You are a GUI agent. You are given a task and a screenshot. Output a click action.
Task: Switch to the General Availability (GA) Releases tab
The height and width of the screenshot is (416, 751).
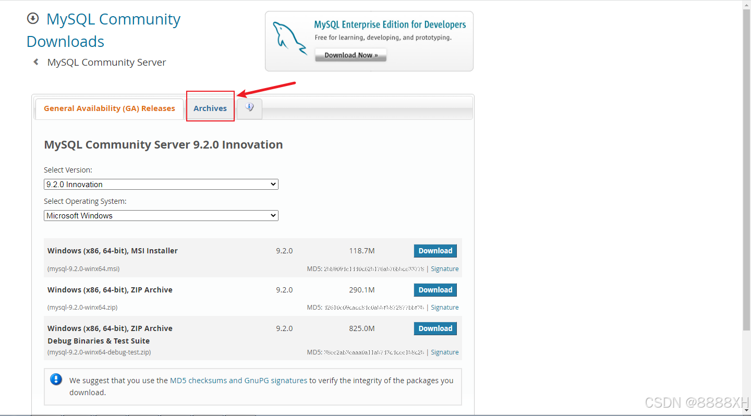pos(110,108)
